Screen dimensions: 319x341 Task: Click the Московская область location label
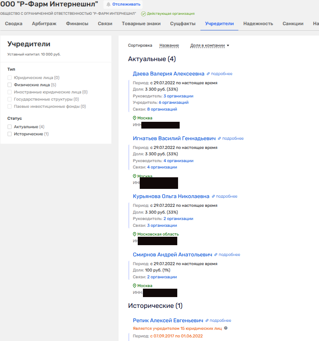pos(158,234)
